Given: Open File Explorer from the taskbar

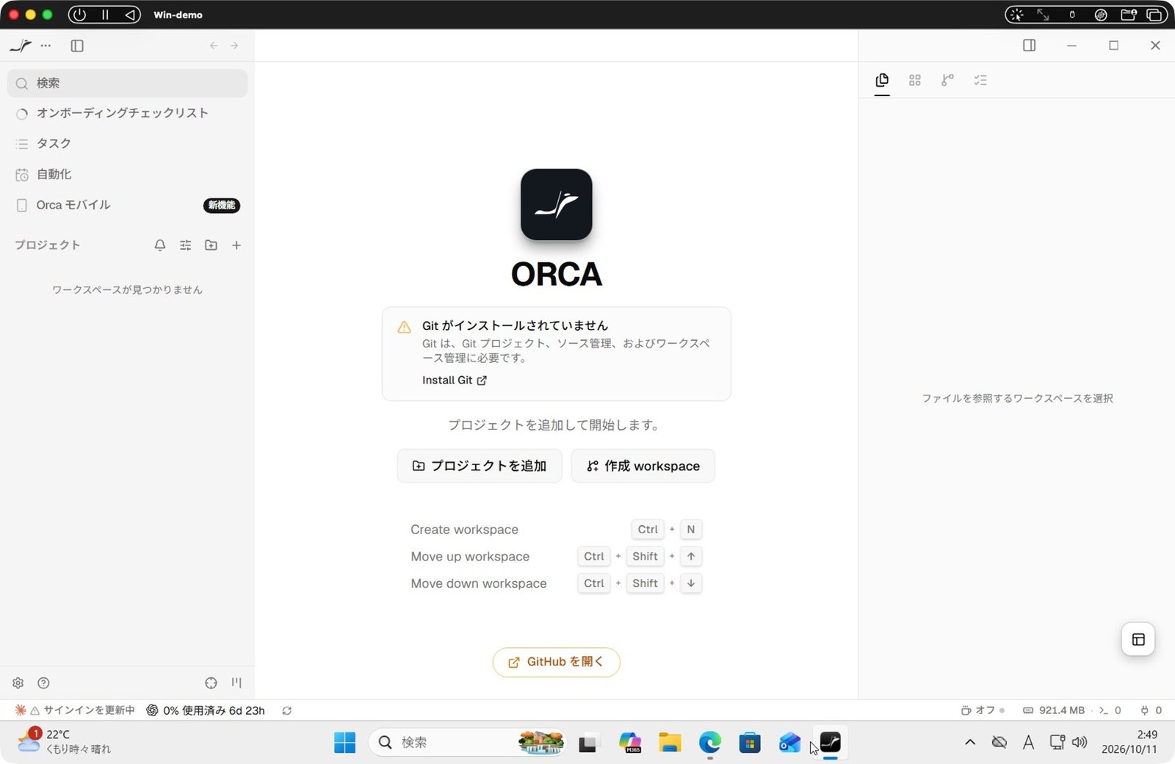Looking at the screenshot, I should point(669,743).
